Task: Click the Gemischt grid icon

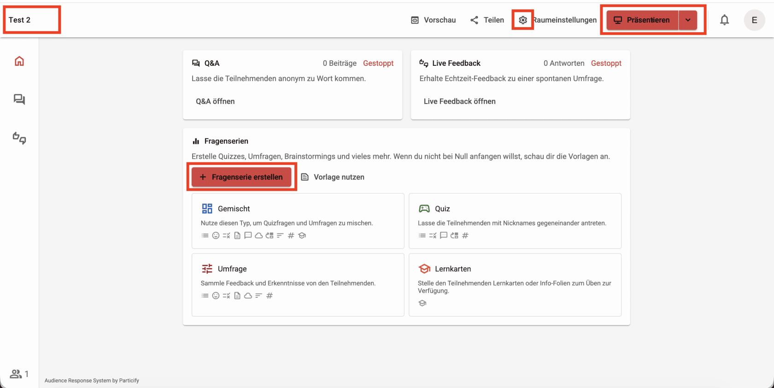Action: [x=207, y=208]
